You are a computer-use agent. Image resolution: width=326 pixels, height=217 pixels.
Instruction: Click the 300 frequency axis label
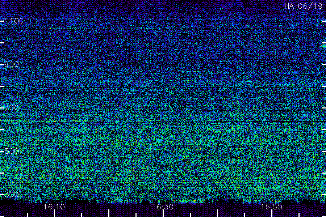point(12,195)
